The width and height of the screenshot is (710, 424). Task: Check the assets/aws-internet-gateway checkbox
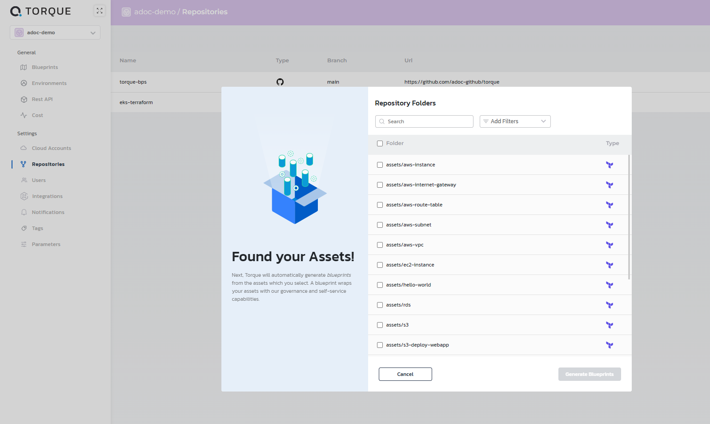tap(380, 185)
